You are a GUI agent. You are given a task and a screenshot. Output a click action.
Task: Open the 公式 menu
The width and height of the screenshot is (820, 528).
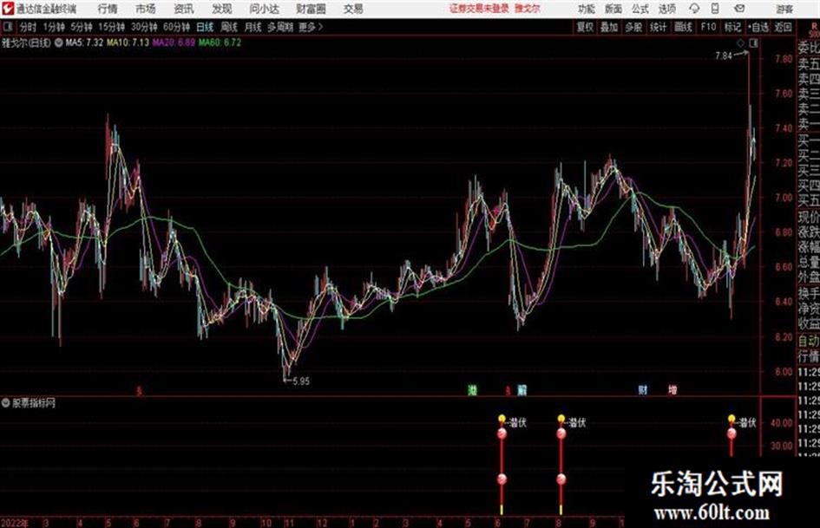[640, 9]
